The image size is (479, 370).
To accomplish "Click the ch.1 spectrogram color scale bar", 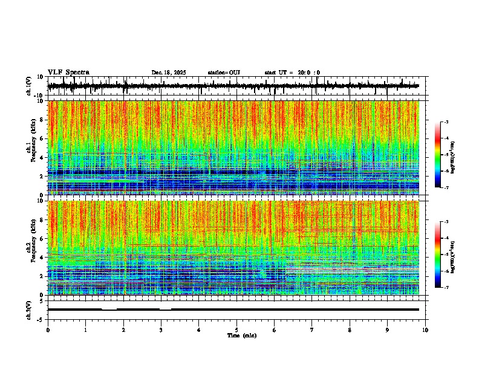I will point(438,154).
